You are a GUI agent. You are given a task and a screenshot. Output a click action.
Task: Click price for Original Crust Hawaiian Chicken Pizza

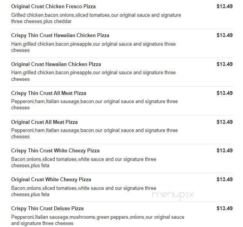click(224, 64)
